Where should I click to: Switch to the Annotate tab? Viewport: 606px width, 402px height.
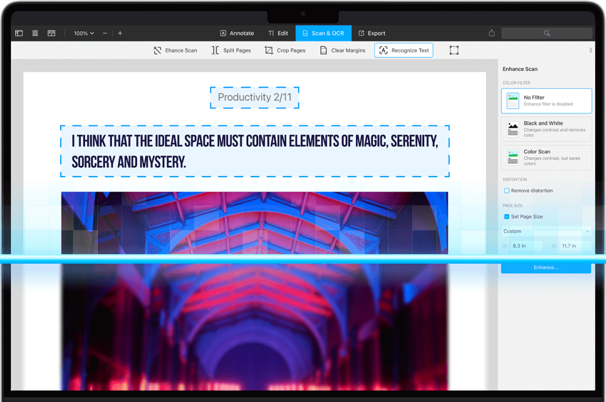coord(237,33)
